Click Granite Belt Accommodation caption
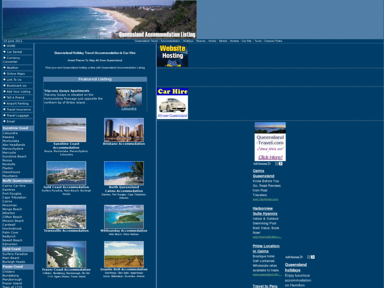 click(124, 270)
